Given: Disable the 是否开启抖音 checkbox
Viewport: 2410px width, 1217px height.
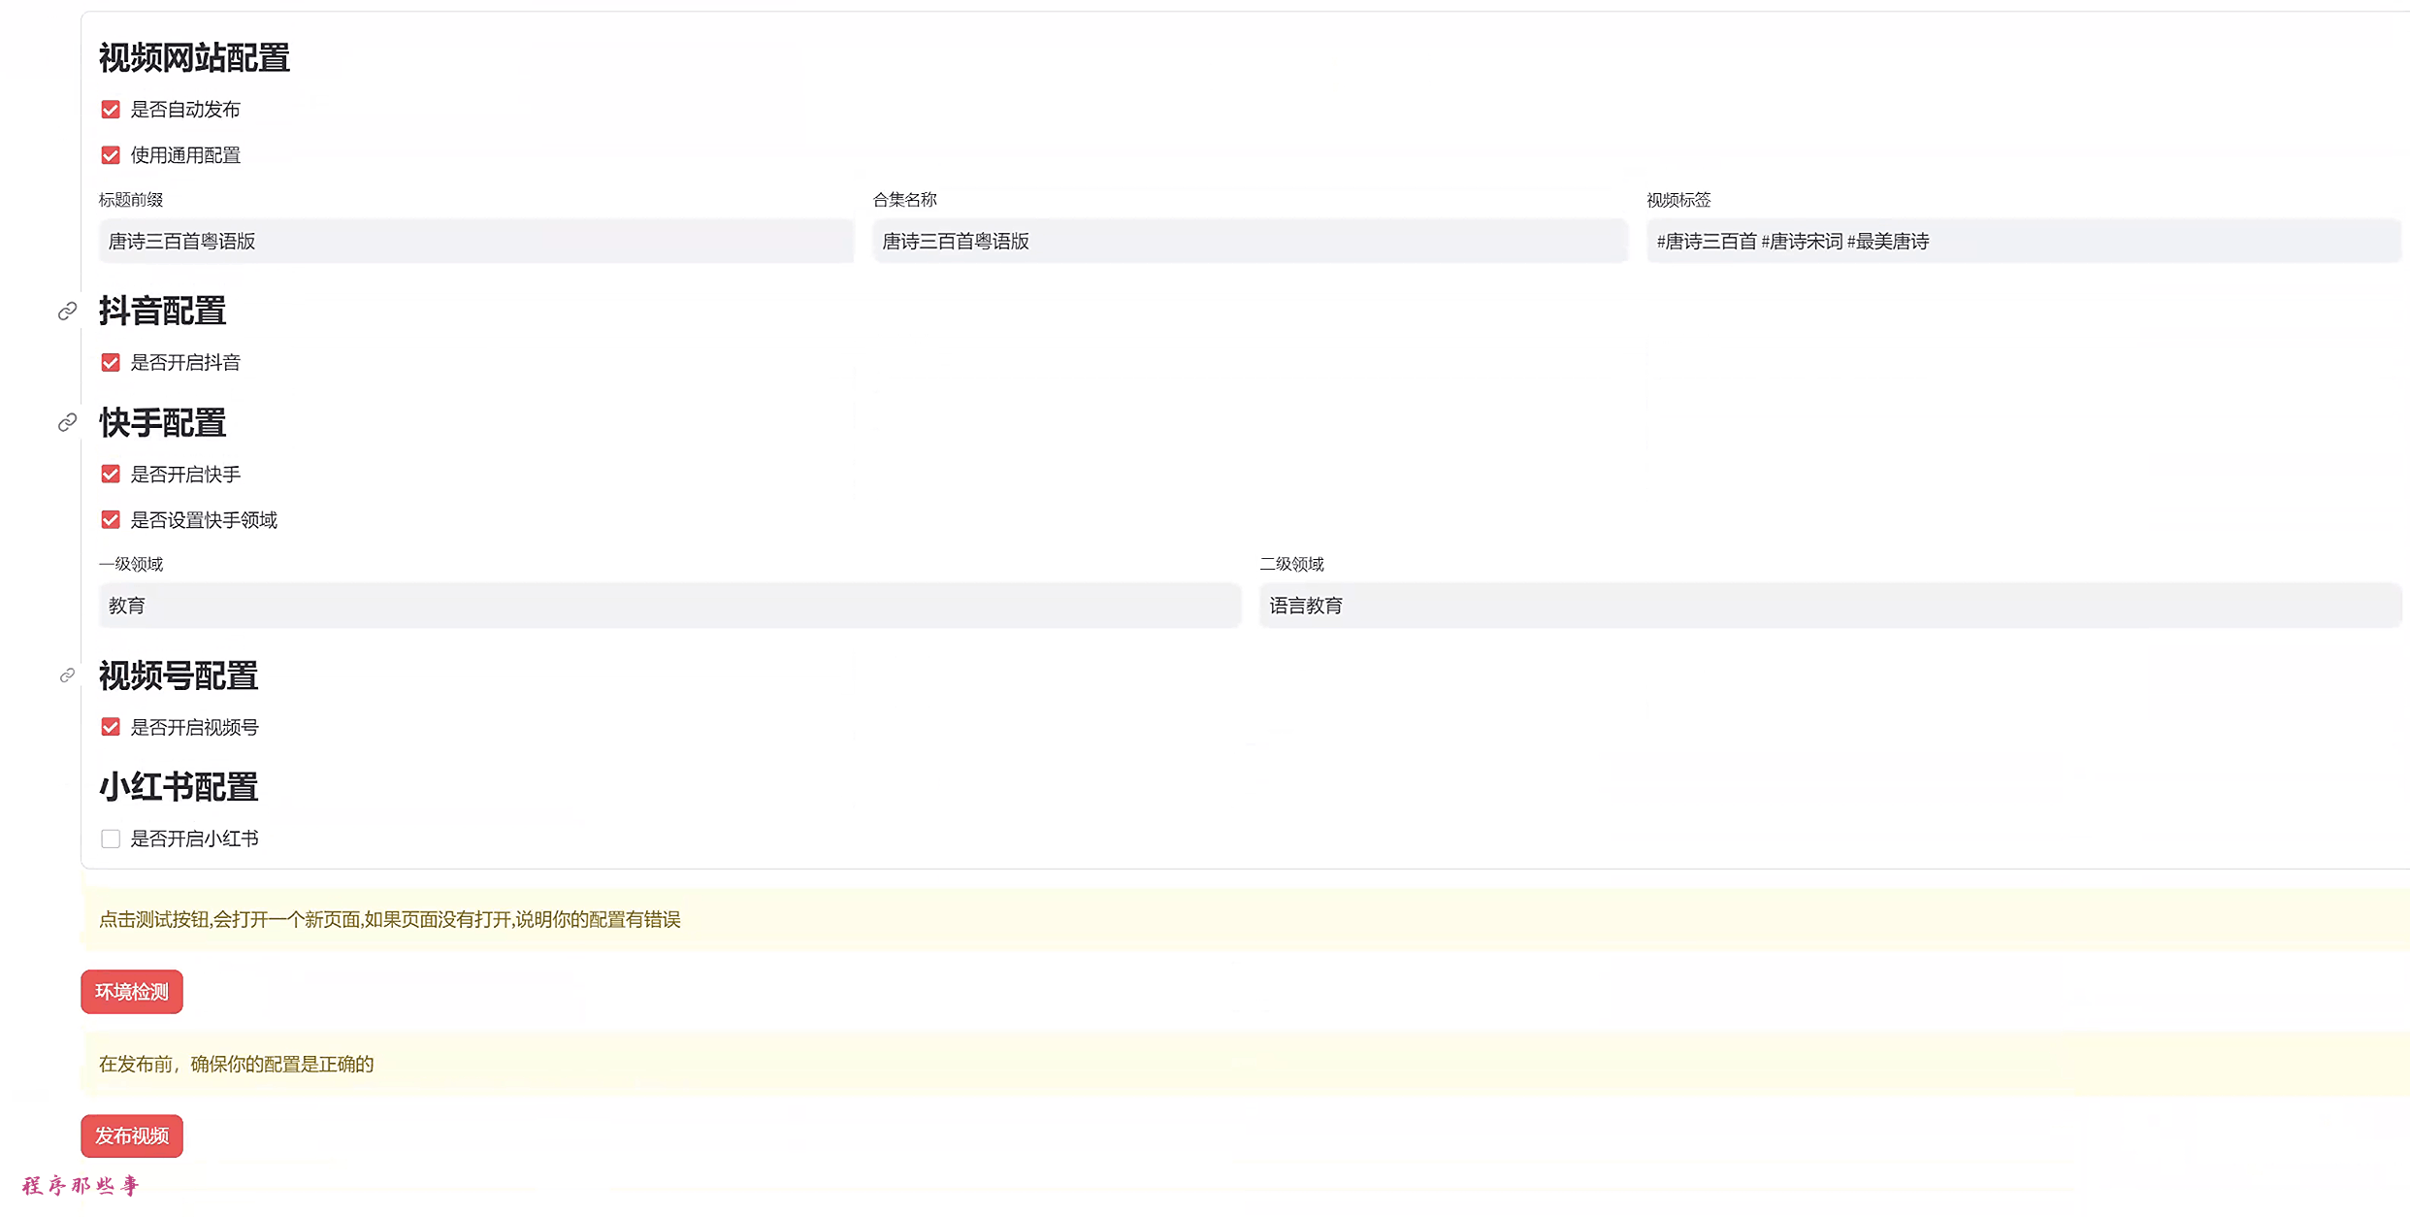Looking at the screenshot, I should tap(111, 363).
